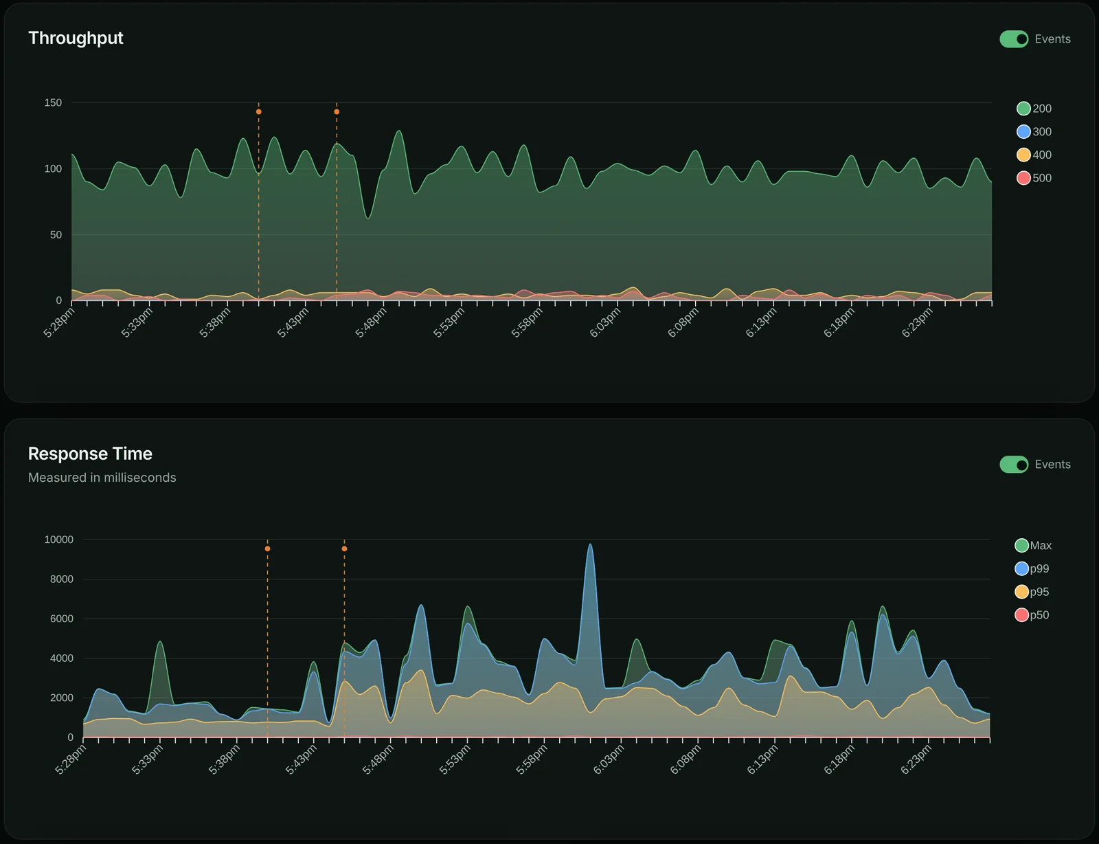The height and width of the screenshot is (844, 1099).
Task: Click the tall p99 spike peak near 10000
Action: tap(590, 546)
